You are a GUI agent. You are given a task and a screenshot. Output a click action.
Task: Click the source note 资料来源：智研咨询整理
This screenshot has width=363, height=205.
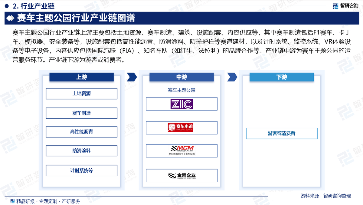pyautogui.click(x=326, y=196)
